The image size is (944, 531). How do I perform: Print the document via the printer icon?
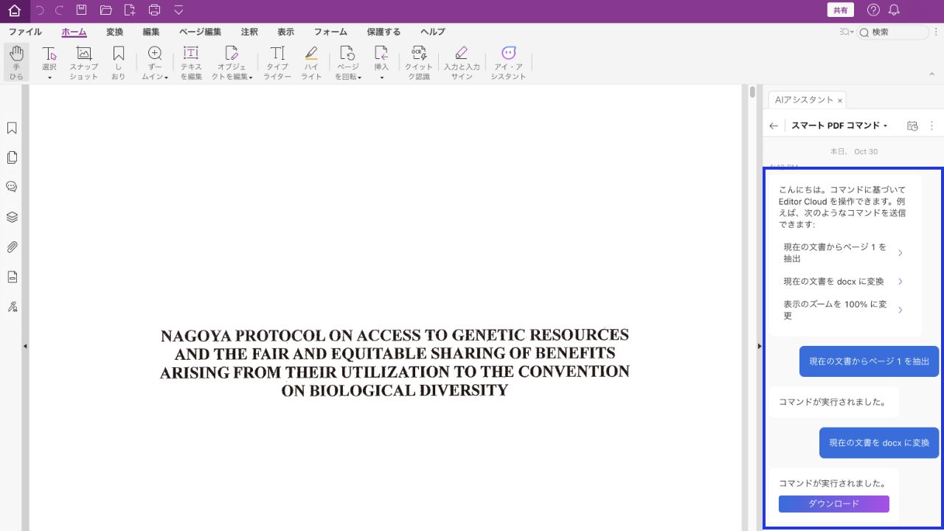[154, 10]
